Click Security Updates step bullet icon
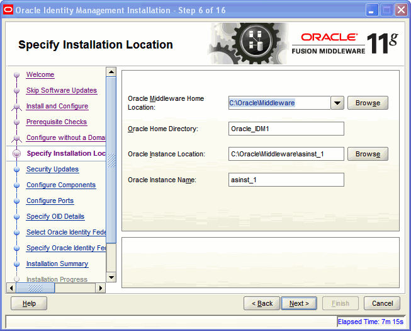Viewport: 411px width, 331px height. pos(17,170)
